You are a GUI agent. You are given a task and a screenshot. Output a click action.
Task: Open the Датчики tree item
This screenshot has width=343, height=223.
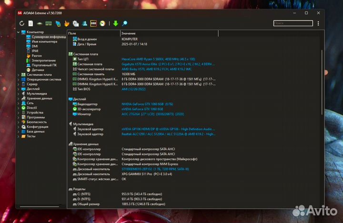[35, 70]
